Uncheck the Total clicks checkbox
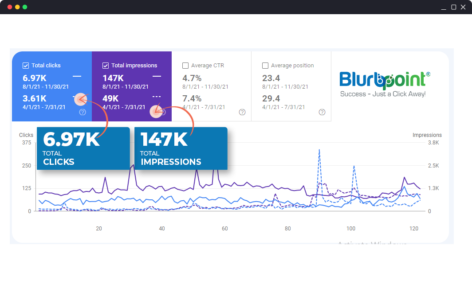 (26, 66)
